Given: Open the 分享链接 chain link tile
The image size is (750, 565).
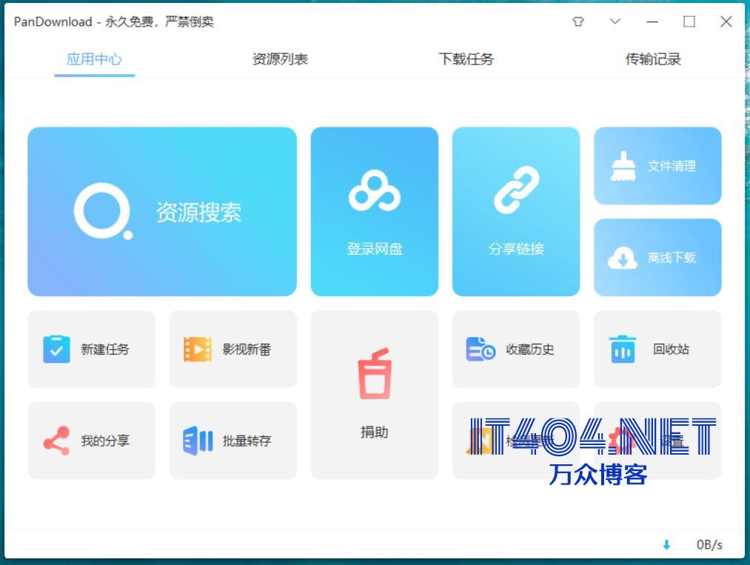Looking at the screenshot, I should coord(516,211).
